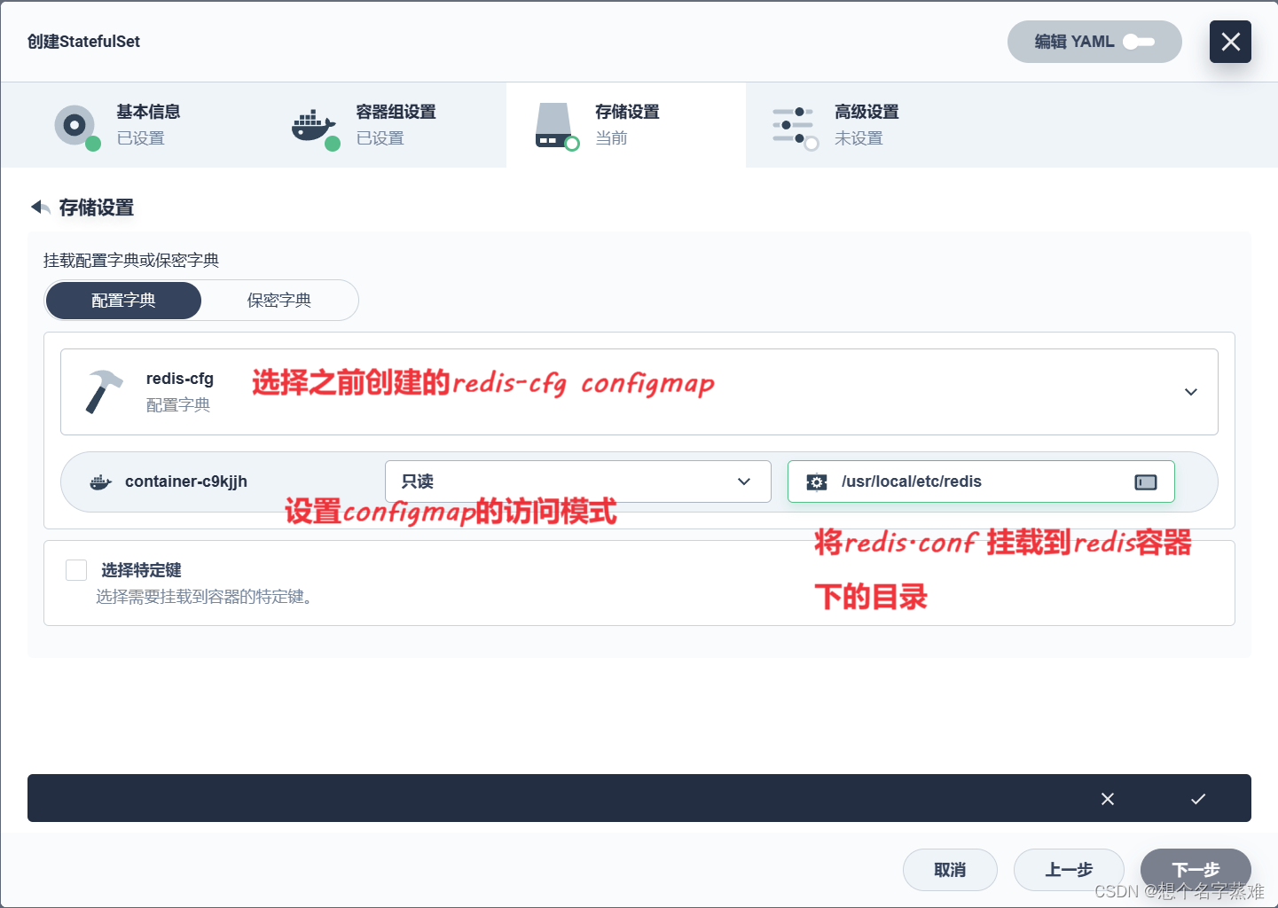Close the 创建StatefulSet dialog

point(1230,42)
